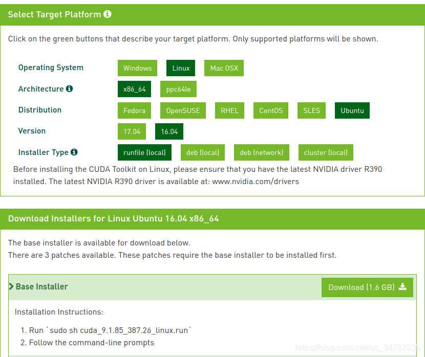Click 'The base installer is available' text
425x357 pixels.
(x=99, y=243)
